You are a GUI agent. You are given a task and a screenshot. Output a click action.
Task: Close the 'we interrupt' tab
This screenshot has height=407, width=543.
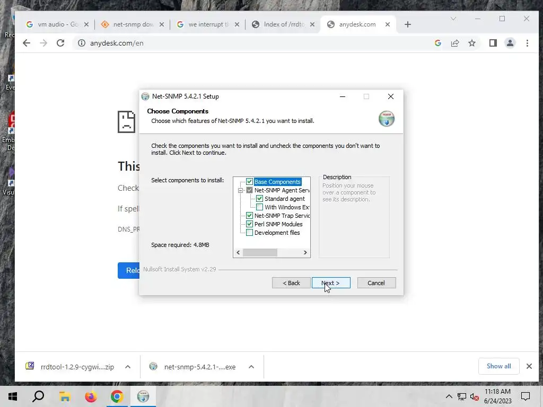[x=237, y=24]
